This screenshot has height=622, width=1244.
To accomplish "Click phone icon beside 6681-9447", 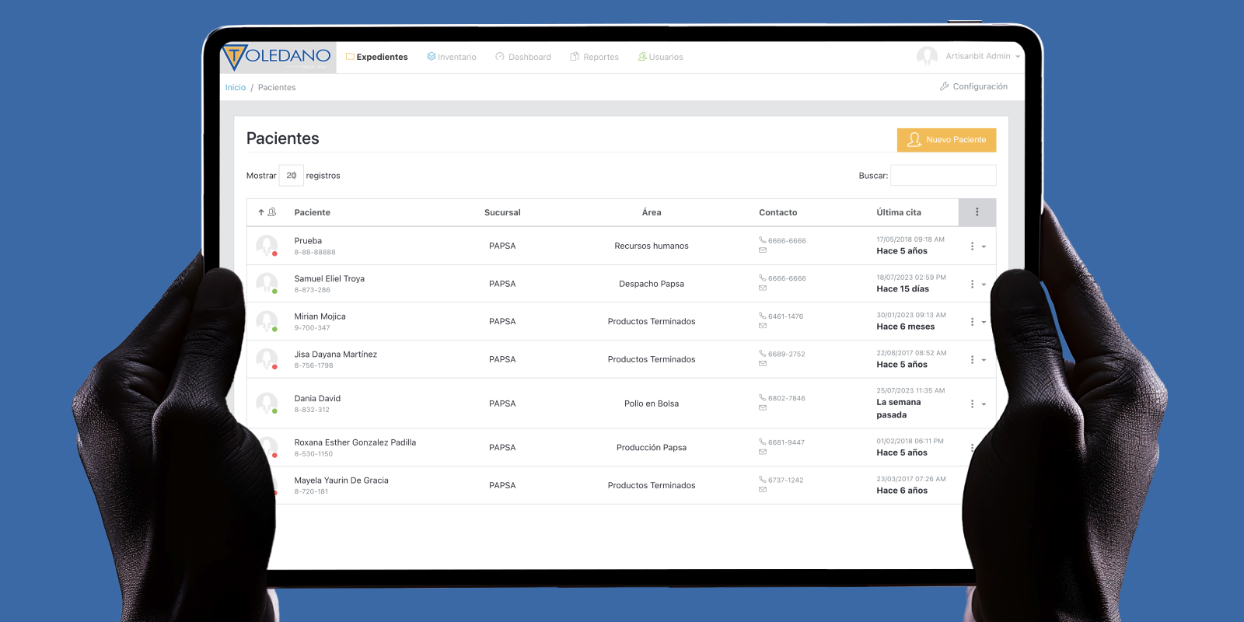I will coord(763,442).
